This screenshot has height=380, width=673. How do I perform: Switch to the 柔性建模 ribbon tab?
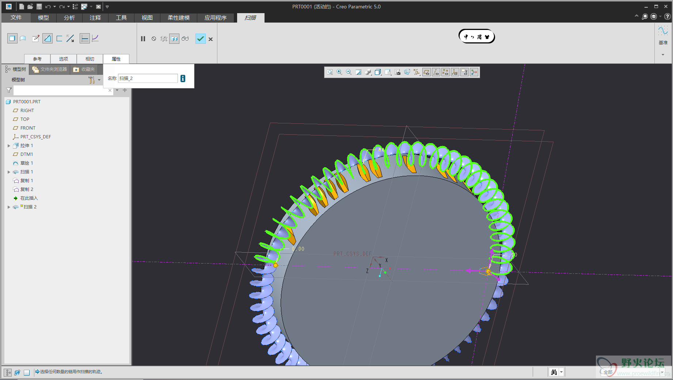(179, 18)
